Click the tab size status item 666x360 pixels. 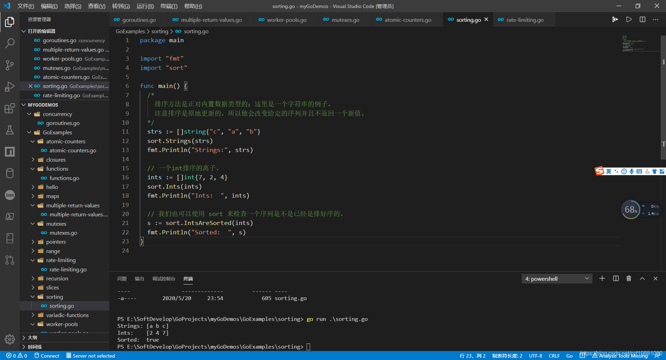[507, 355]
